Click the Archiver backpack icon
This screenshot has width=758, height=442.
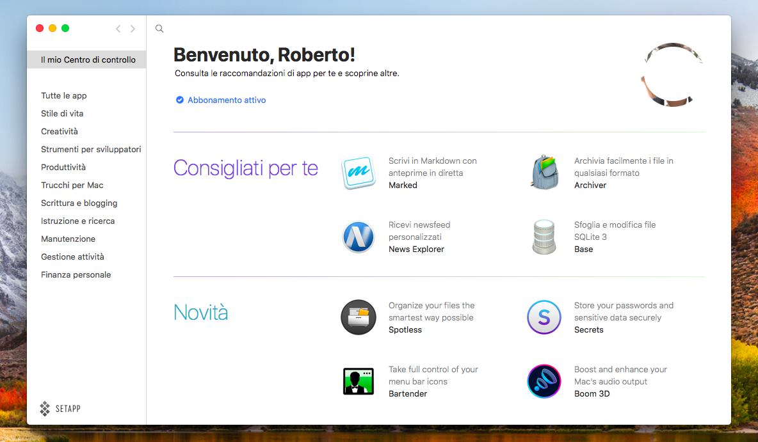click(x=545, y=173)
